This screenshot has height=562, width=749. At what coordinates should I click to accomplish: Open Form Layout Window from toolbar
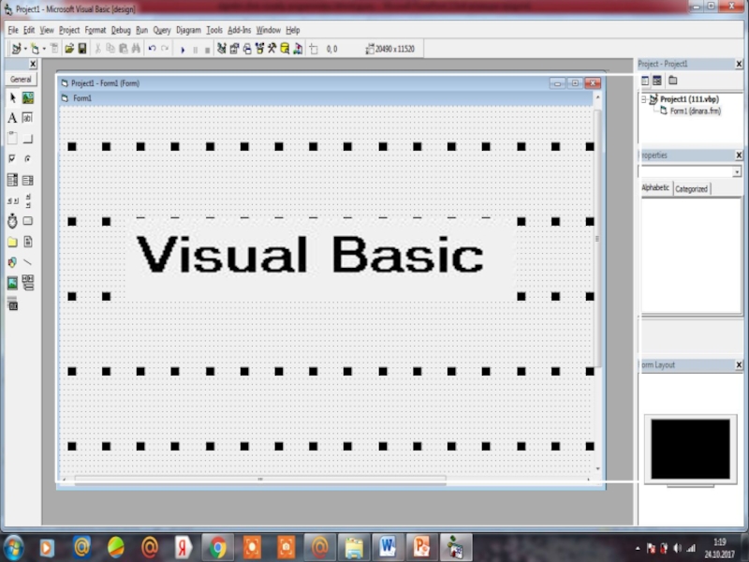[x=247, y=49]
